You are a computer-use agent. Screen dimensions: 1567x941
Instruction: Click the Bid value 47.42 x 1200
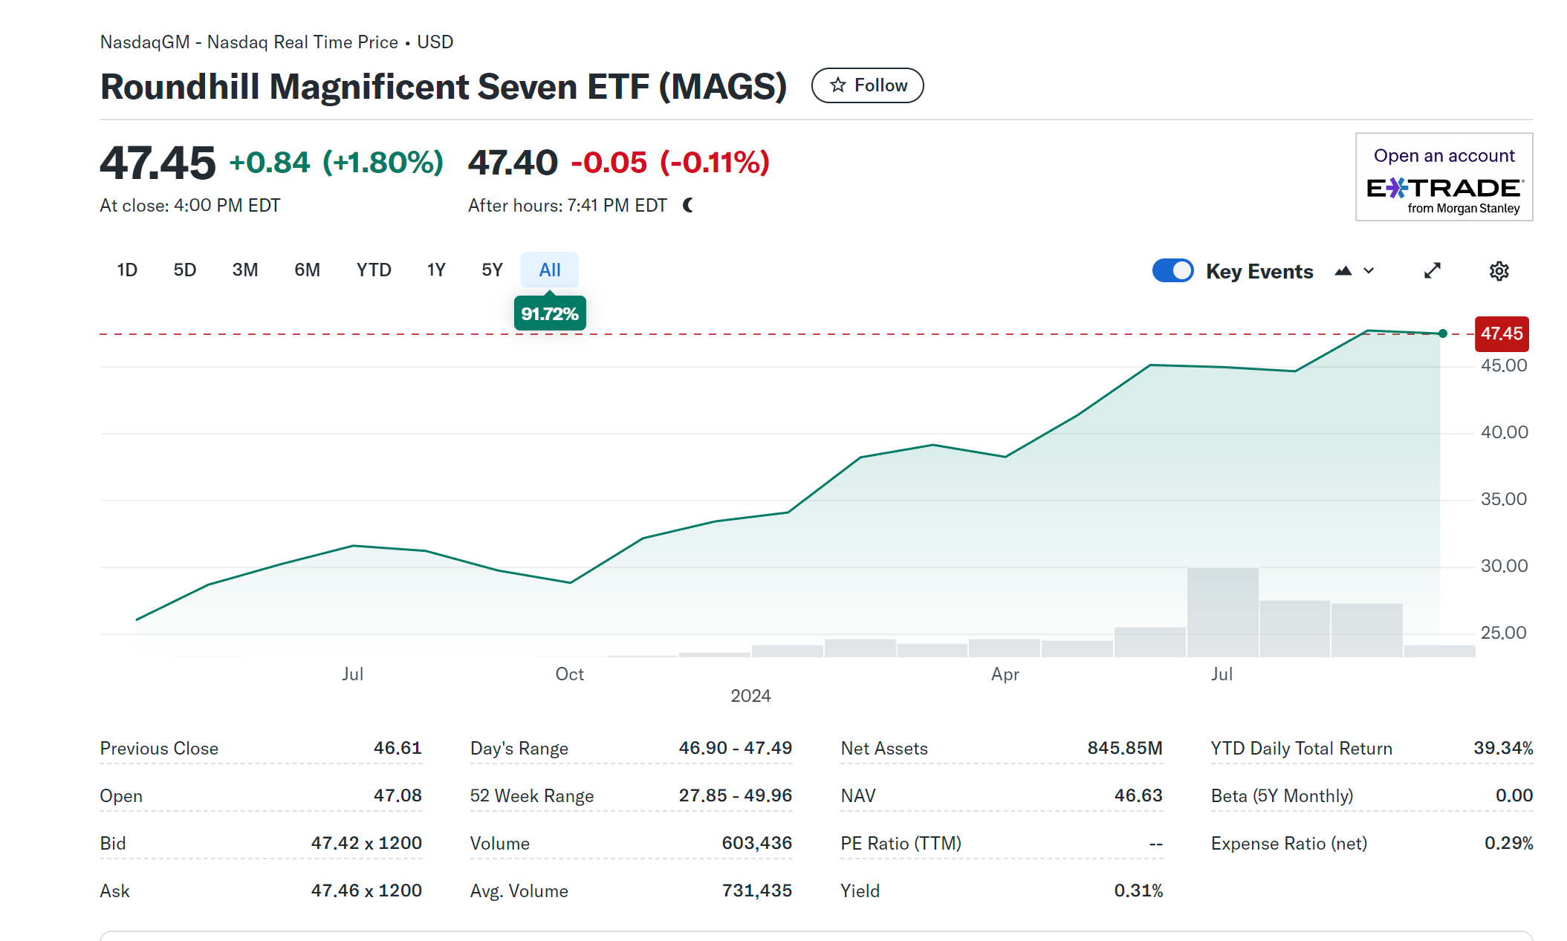(x=366, y=843)
